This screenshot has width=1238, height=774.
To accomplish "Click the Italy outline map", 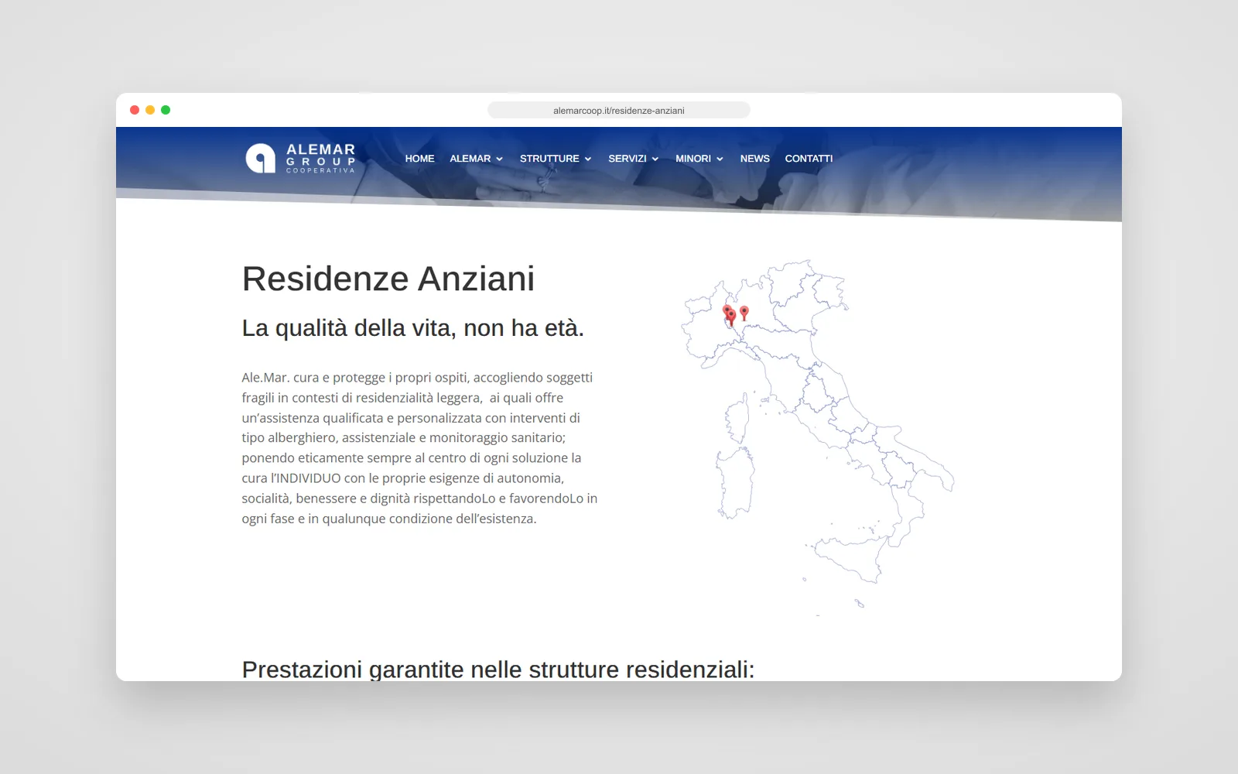I will point(817,437).
